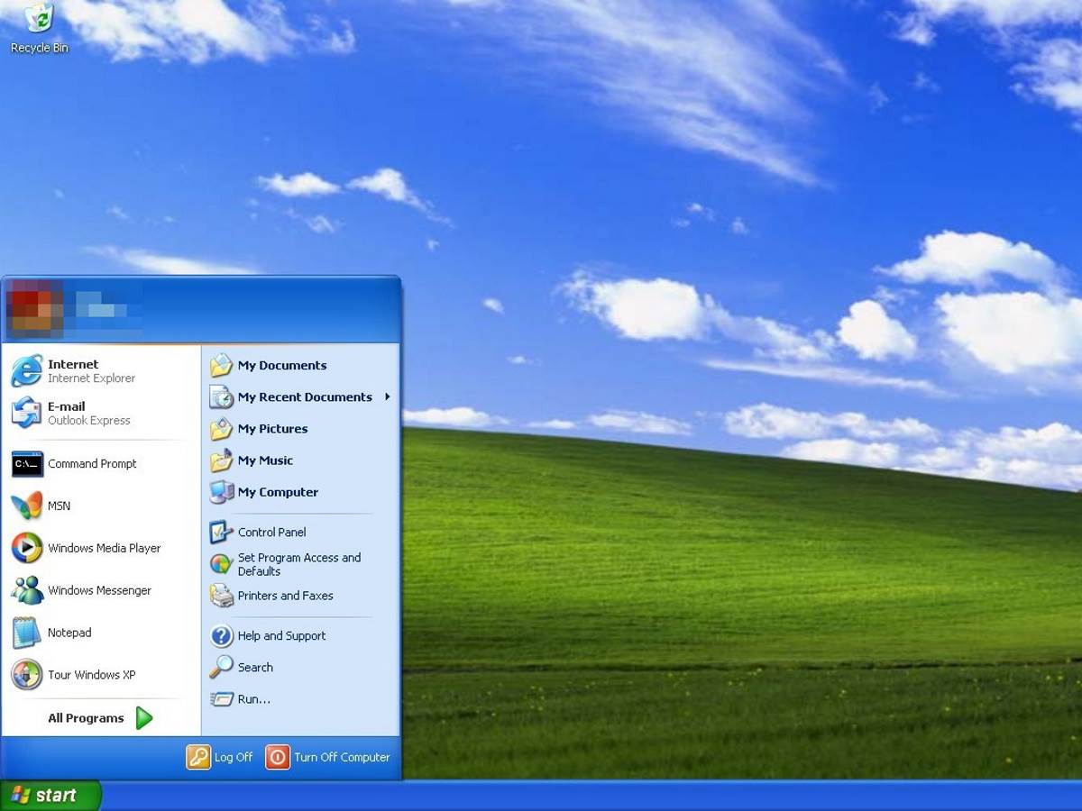Click the Start button on the taskbar

pos(50,795)
